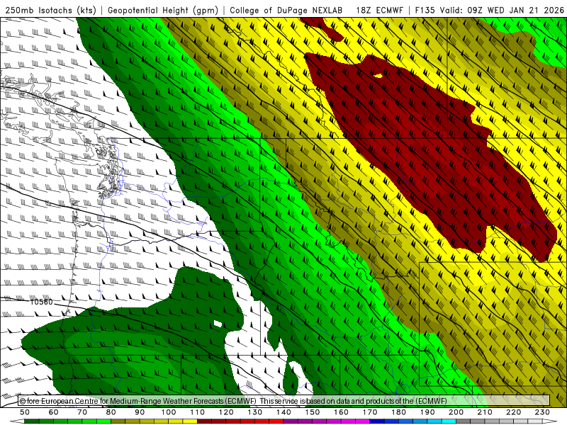Click the '190' value on the color scale

427,412
